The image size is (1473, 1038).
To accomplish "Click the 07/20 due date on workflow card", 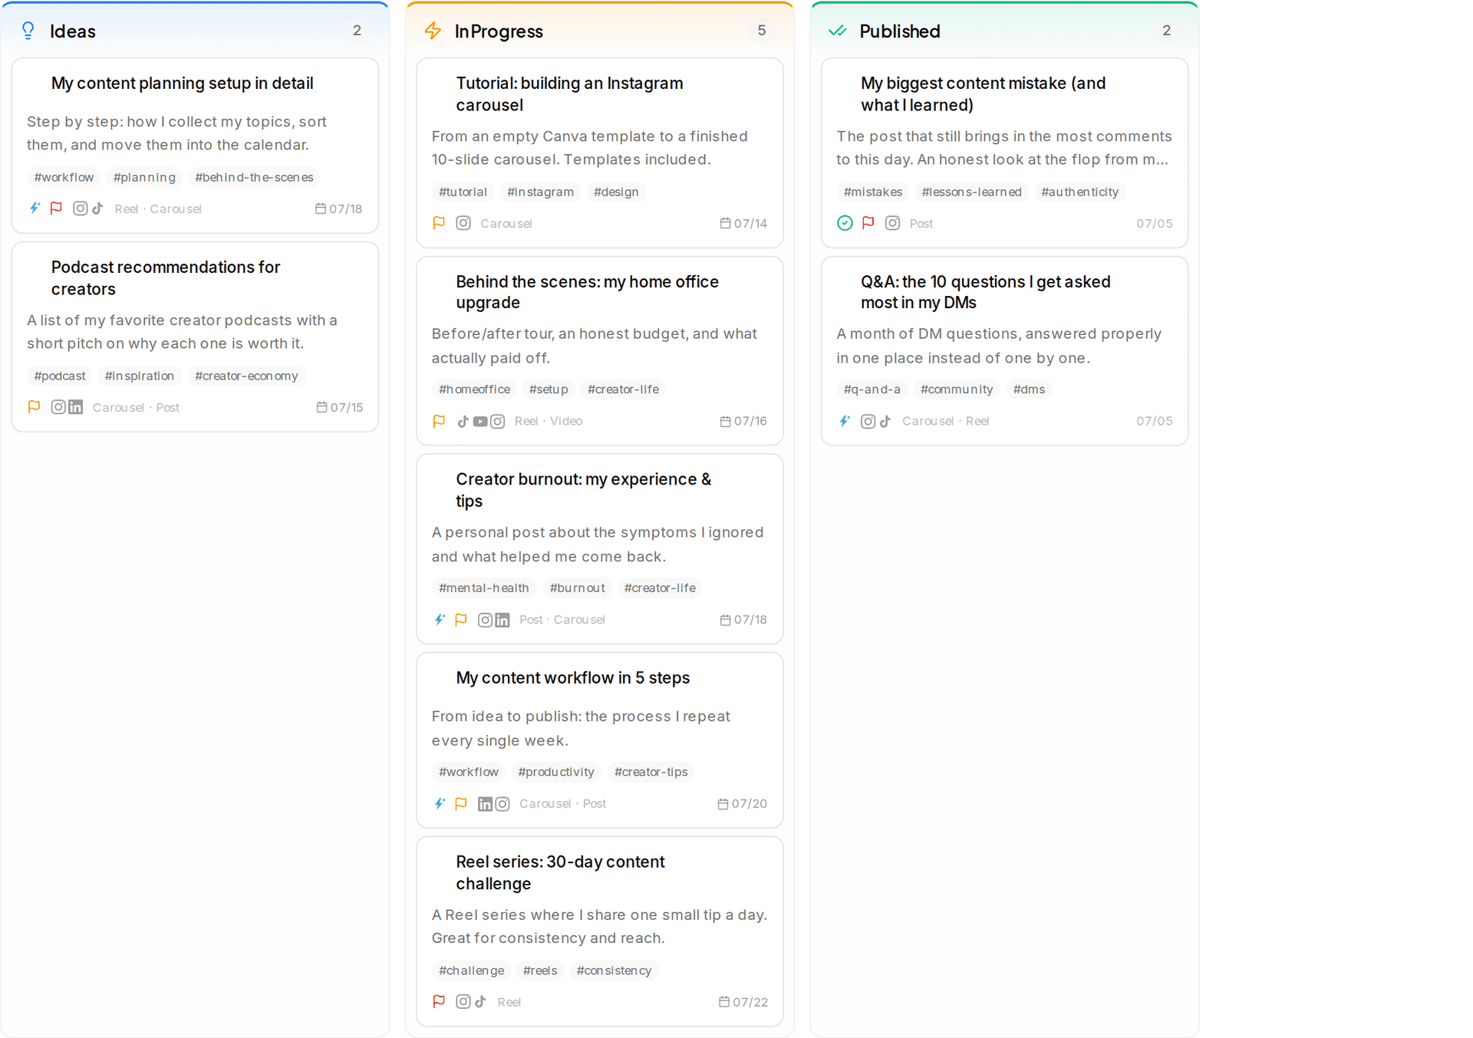I will click(x=750, y=803).
